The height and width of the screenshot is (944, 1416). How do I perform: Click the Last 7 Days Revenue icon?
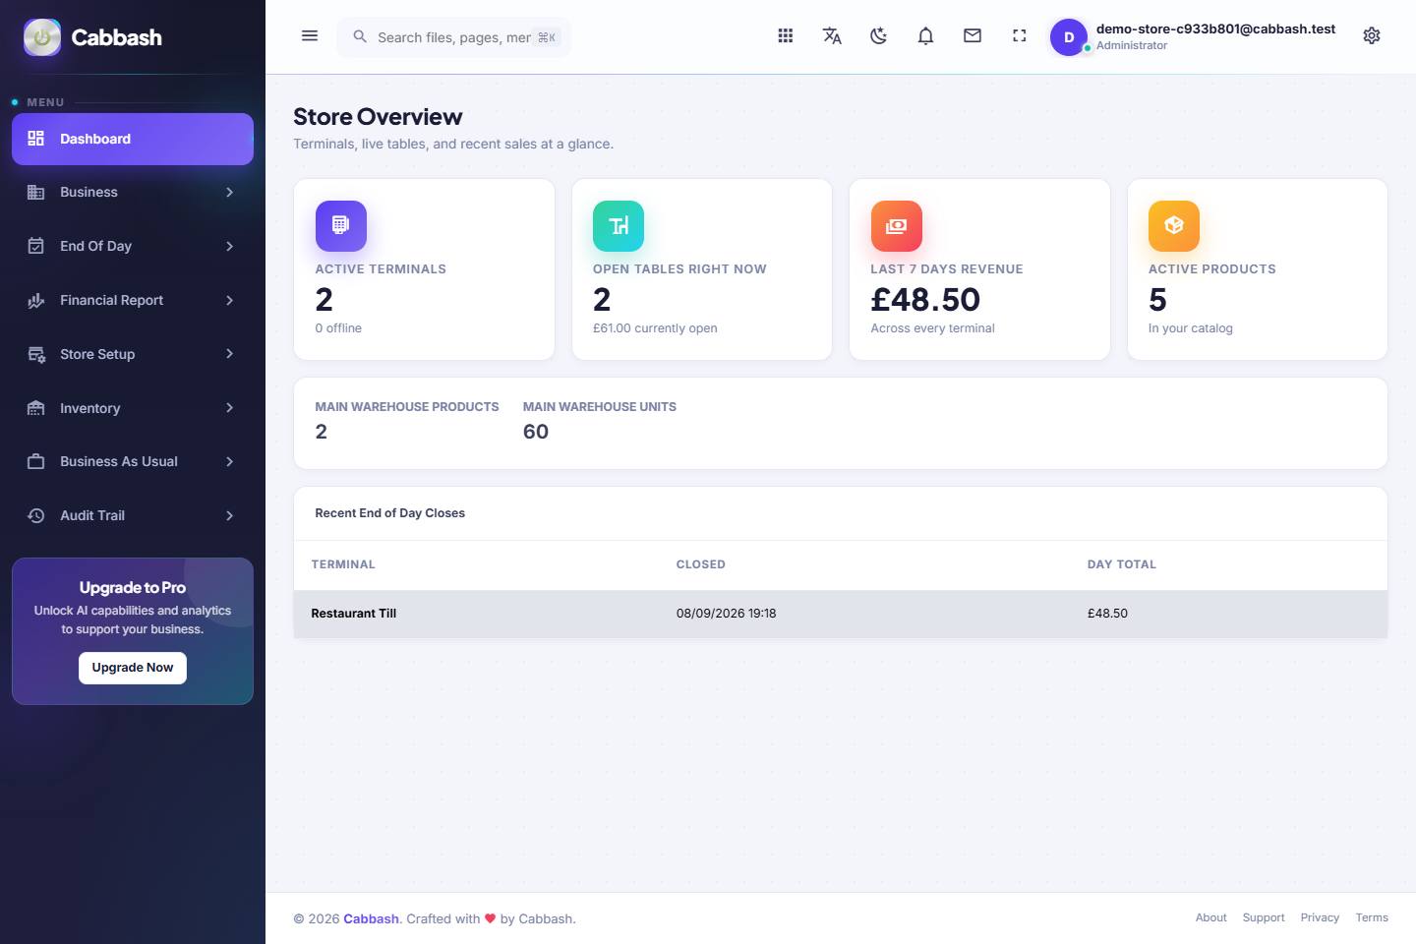(897, 226)
